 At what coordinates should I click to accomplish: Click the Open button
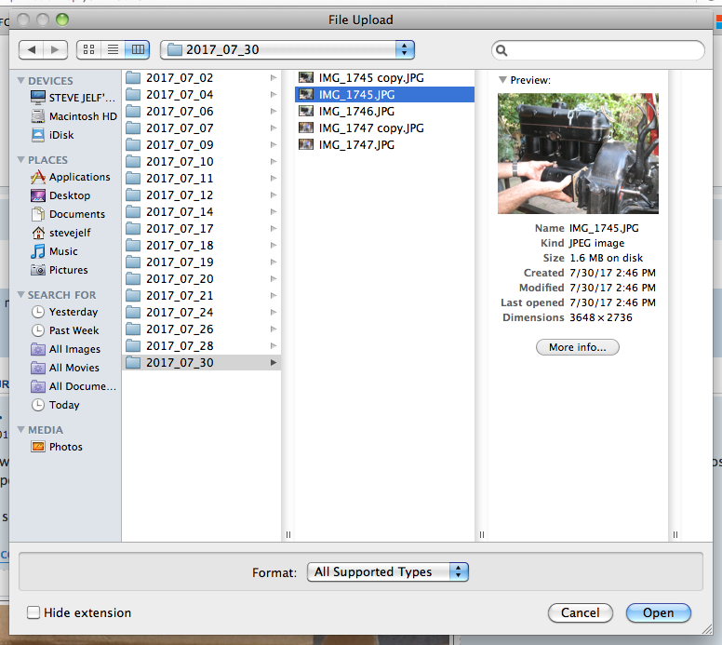658,612
